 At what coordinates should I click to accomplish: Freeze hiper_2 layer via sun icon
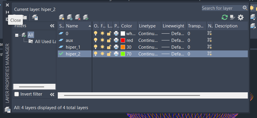tap(103, 54)
